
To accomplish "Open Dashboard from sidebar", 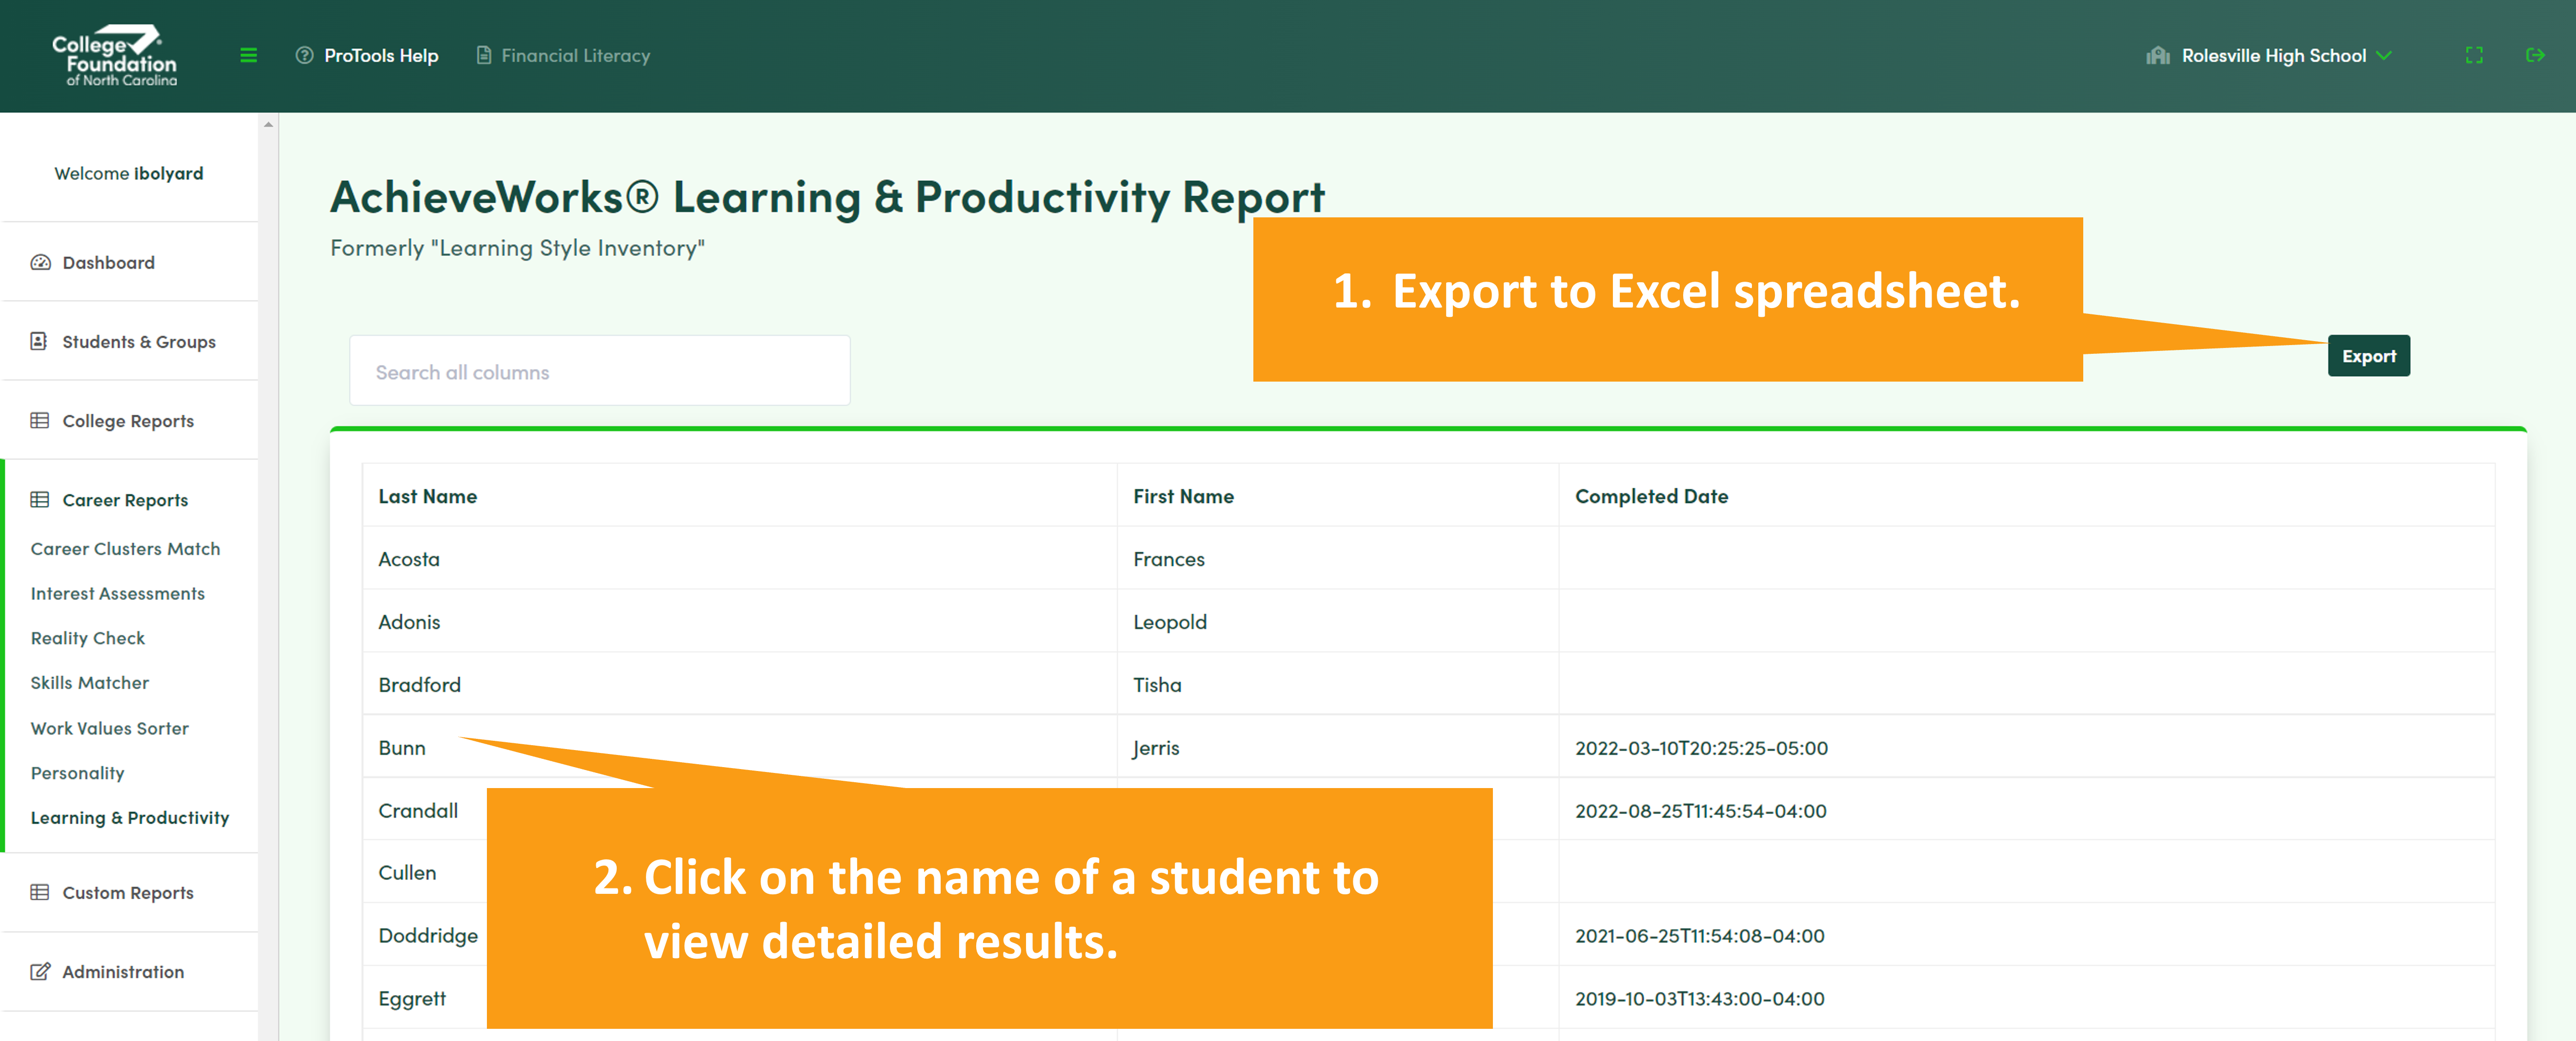I will pos(108,263).
